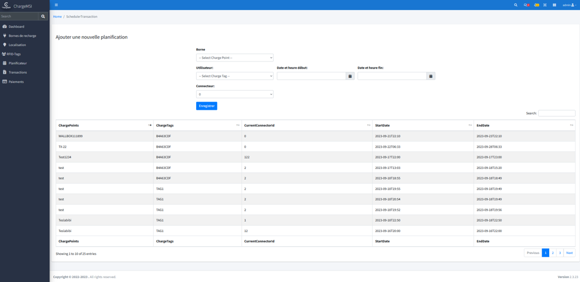Screen dimensions: 580x282
Task: Click the Enregistrer button
Action: click(x=207, y=106)
